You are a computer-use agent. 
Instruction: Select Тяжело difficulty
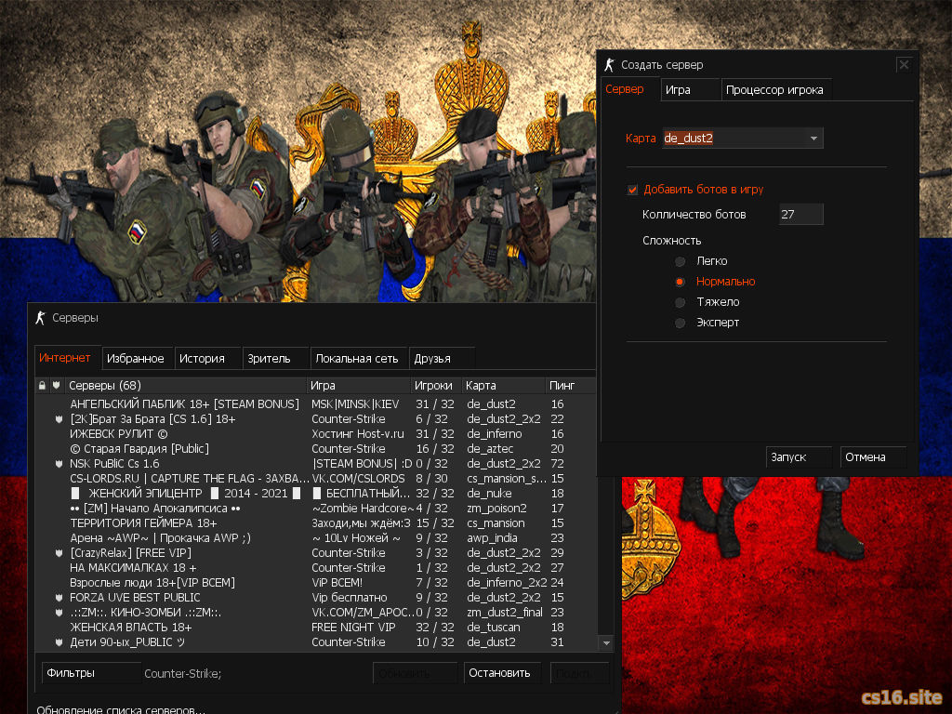tap(680, 302)
